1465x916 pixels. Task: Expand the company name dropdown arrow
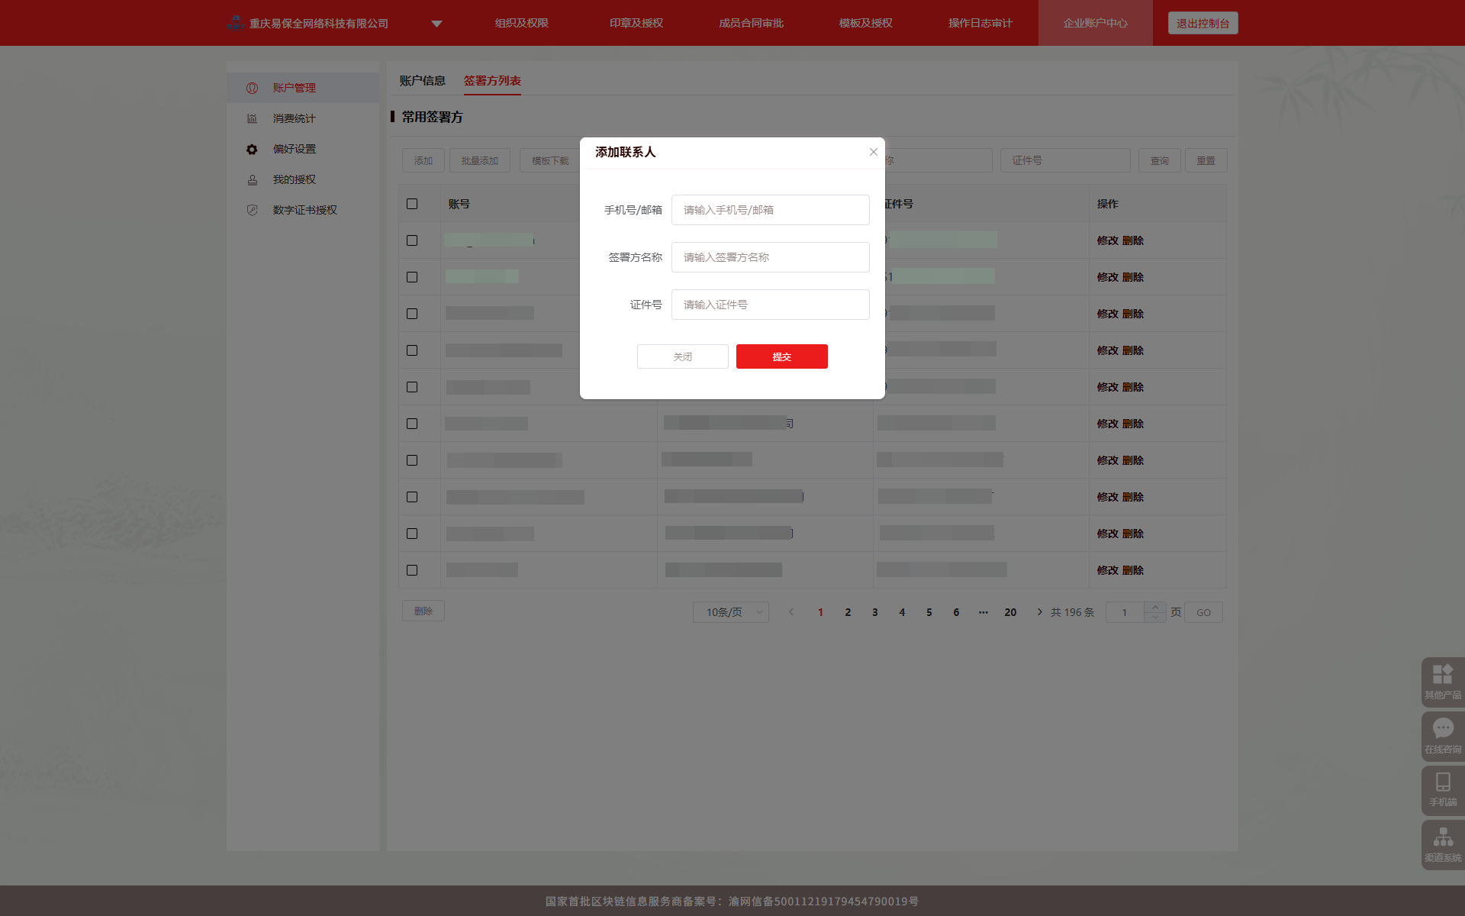(436, 24)
